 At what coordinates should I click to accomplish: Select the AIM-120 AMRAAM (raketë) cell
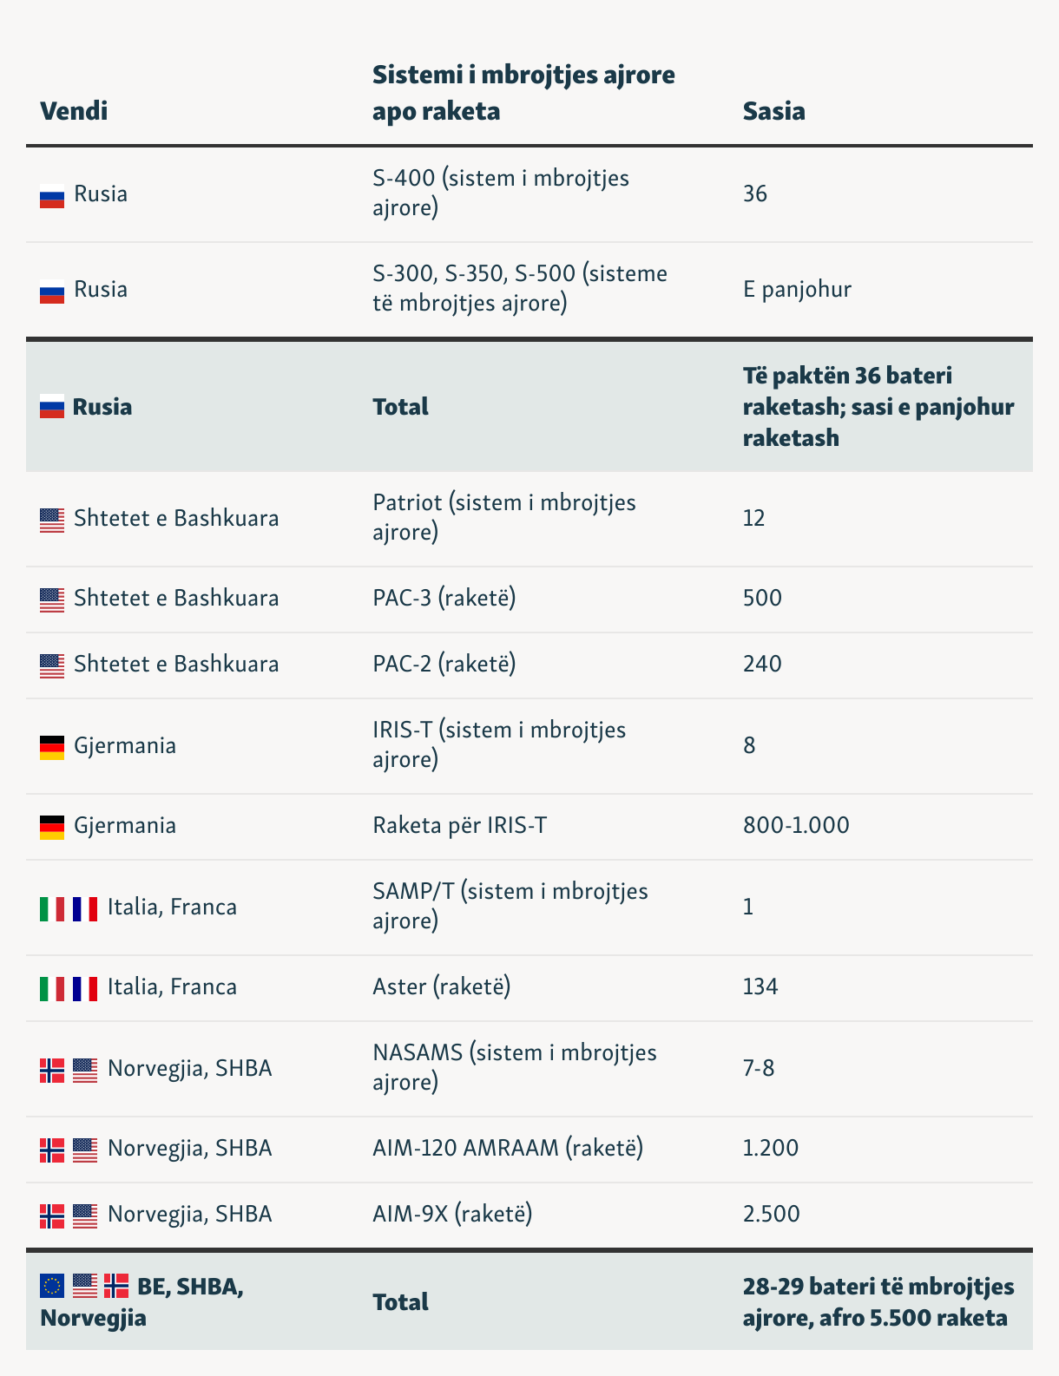[508, 1148]
